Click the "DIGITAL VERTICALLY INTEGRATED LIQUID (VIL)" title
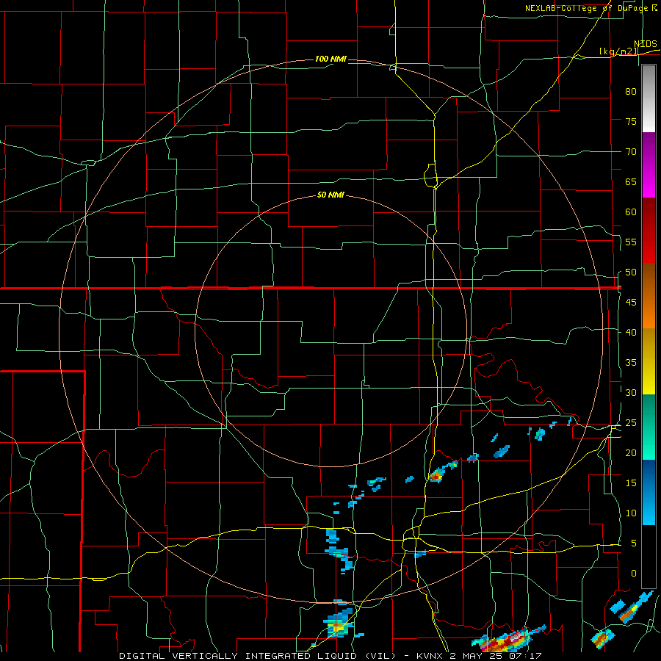The width and height of the screenshot is (661, 661). [x=257, y=656]
